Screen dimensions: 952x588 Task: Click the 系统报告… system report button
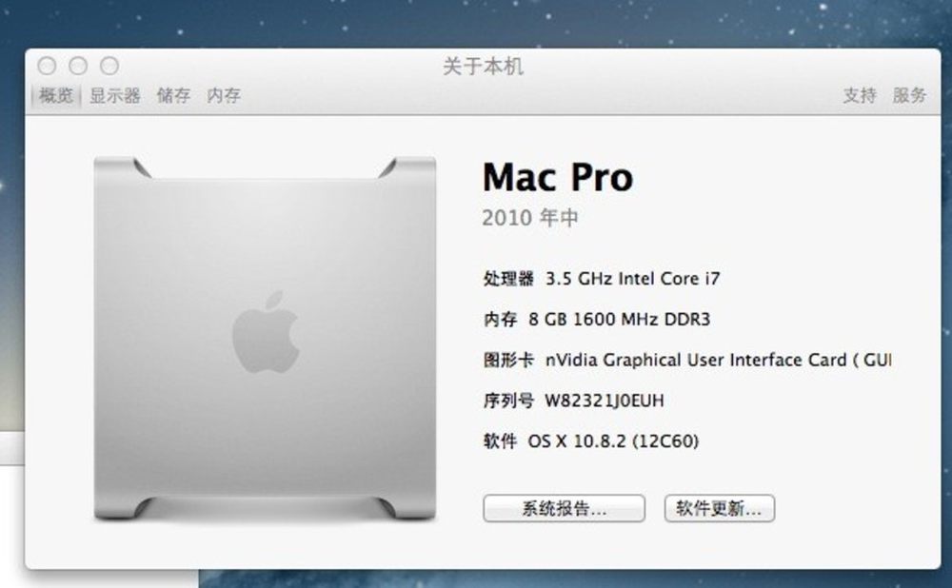click(564, 508)
